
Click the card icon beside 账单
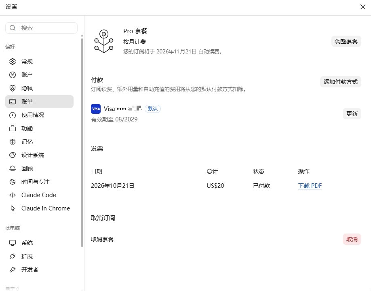click(12, 102)
